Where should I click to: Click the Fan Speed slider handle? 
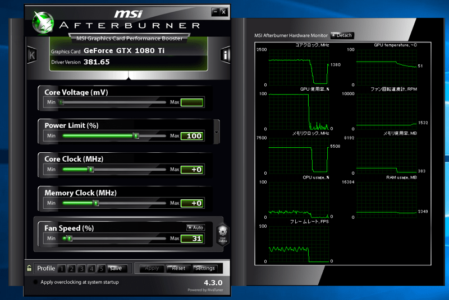69,238
